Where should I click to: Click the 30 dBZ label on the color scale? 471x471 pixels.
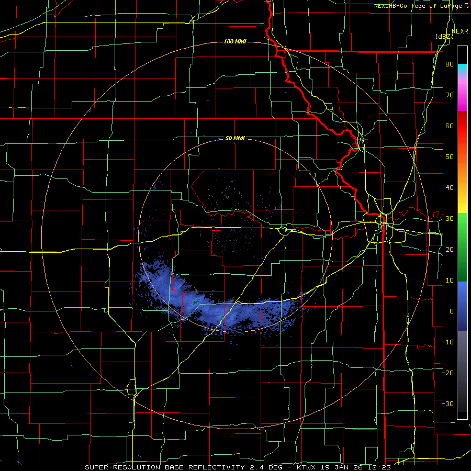coord(450,219)
